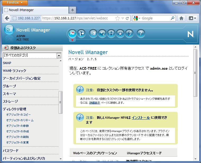The image size is (201, 163).
Task: Open View Objects magnifier icon
Action: tap(102, 34)
